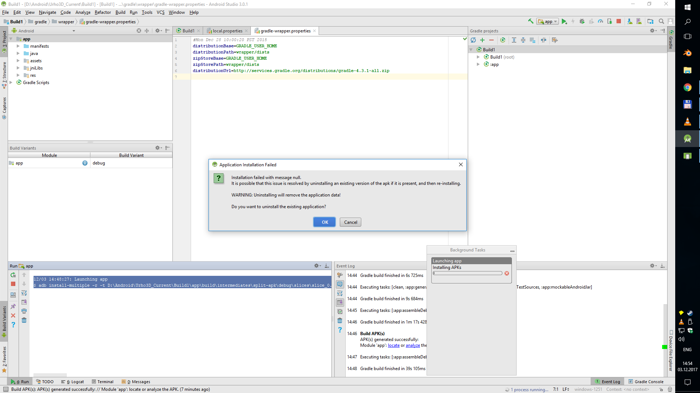700x393 pixels.
Task: Click Cancel in installation failed dialog
Action: tap(350, 222)
